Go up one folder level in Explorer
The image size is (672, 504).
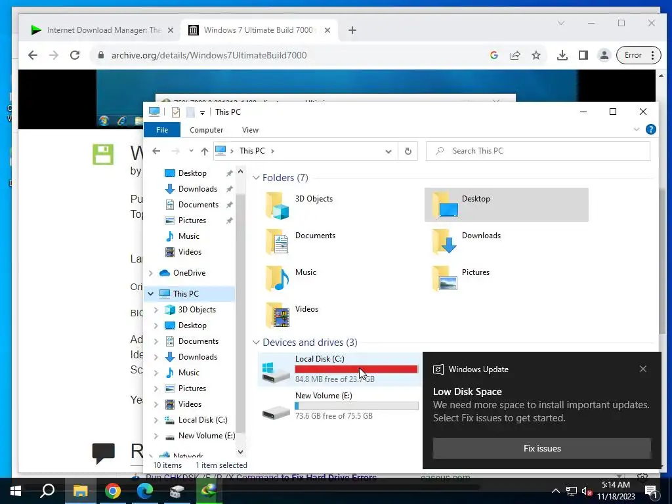[205, 151]
